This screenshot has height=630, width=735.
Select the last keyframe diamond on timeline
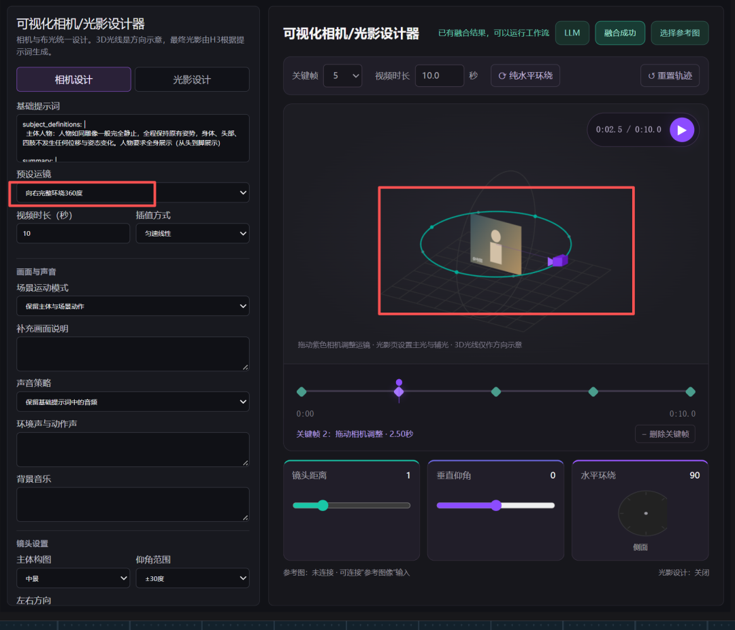tap(690, 391)
